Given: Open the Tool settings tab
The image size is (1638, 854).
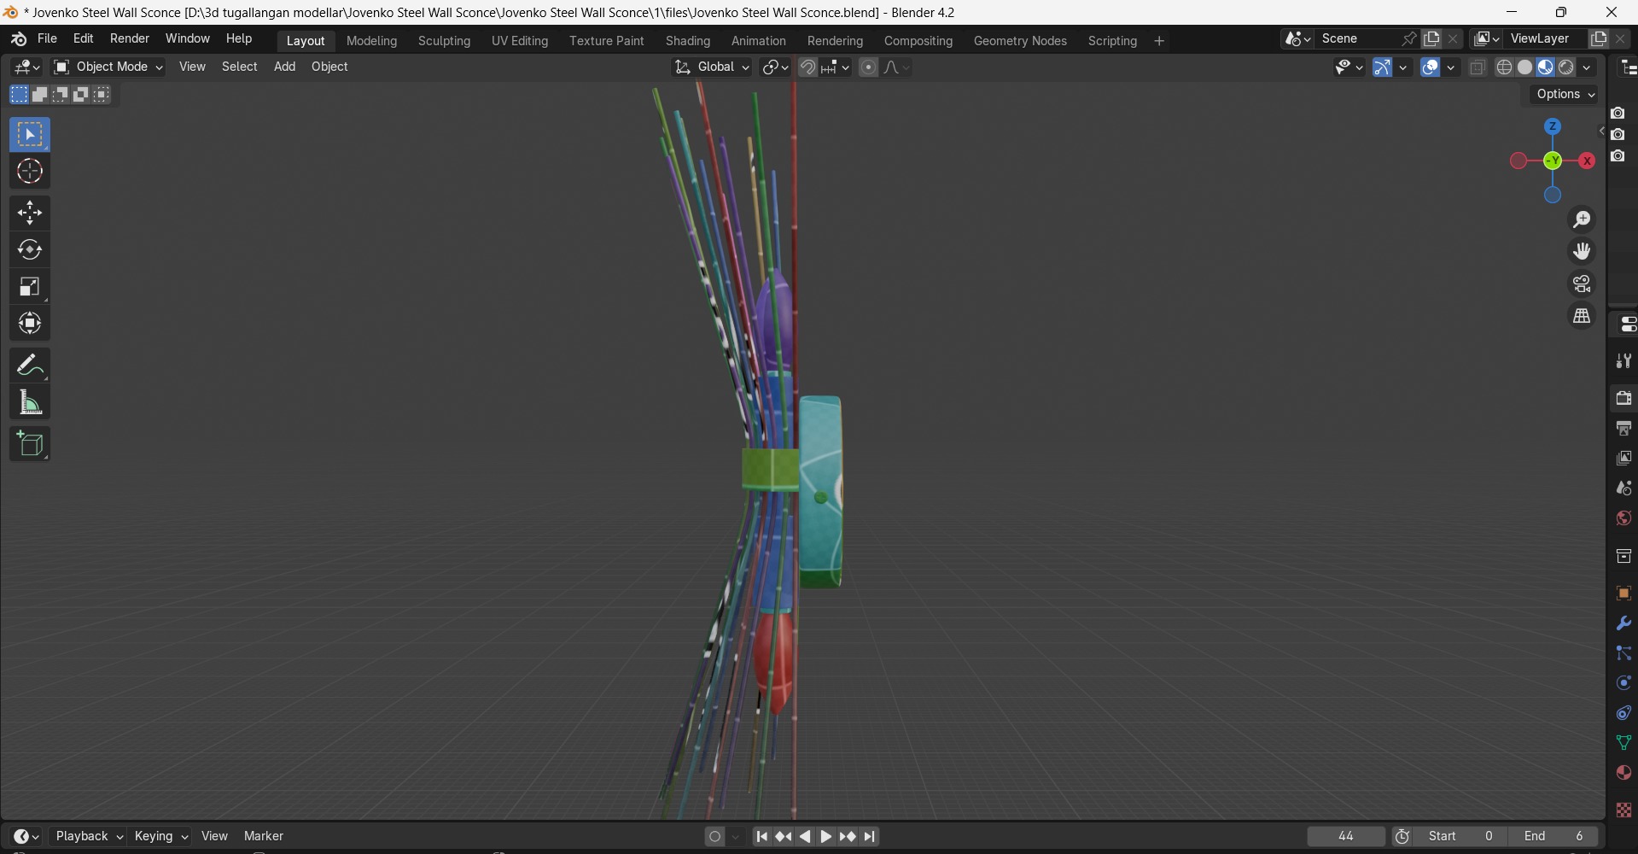Looking at the screenshot, I should pyautogui.click(x=1623, y=361).
